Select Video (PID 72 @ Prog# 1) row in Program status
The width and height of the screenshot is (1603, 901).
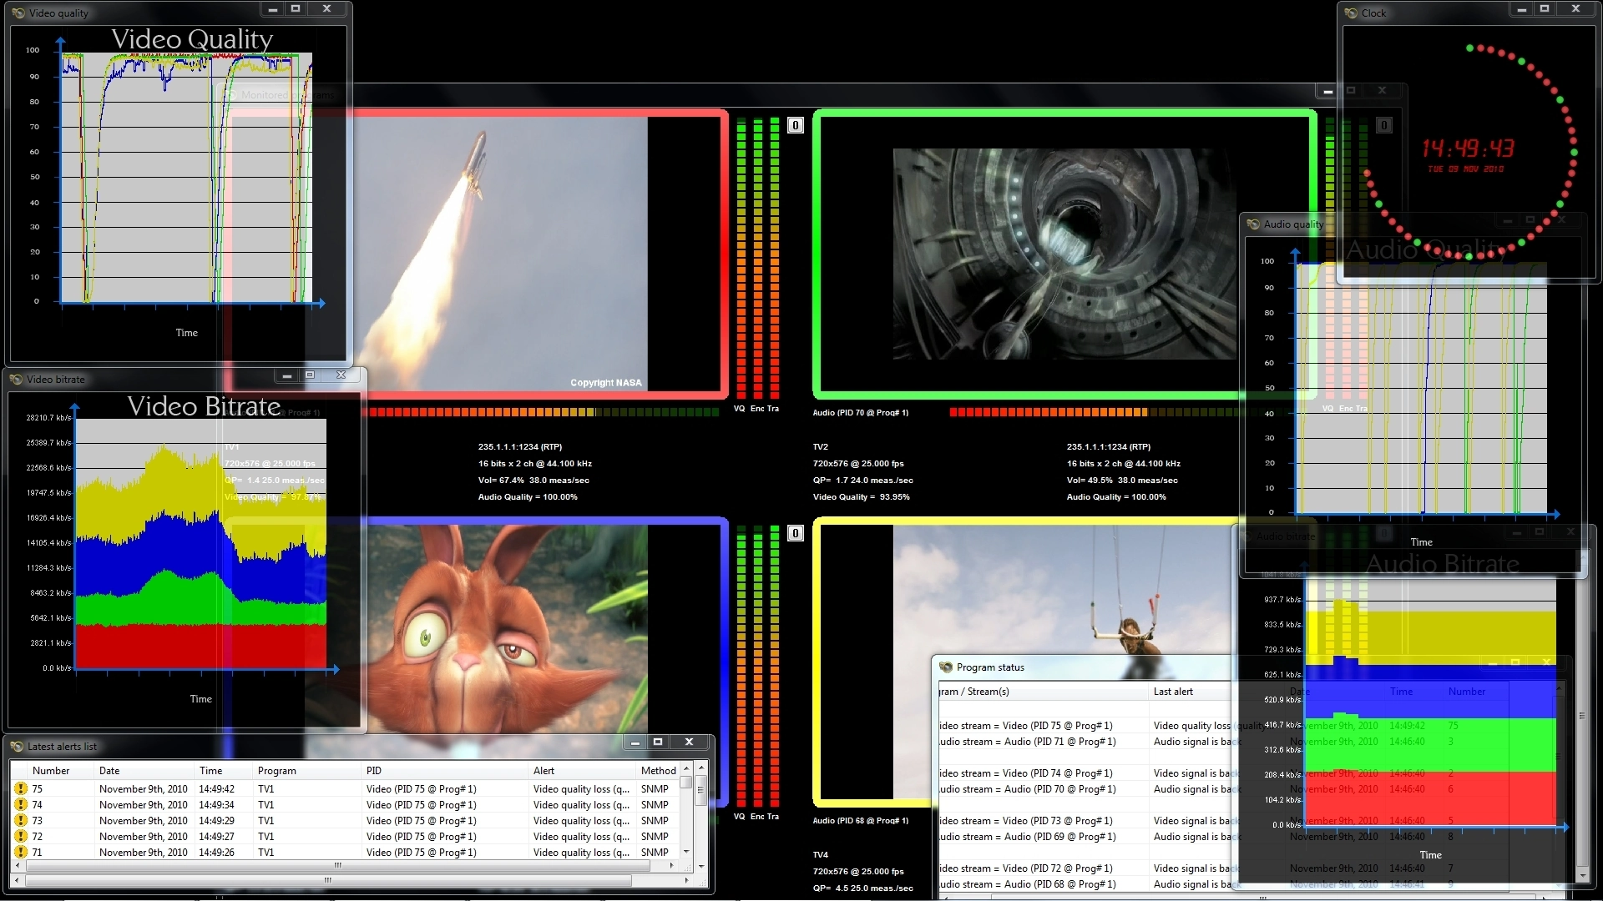coord(1085,868)
